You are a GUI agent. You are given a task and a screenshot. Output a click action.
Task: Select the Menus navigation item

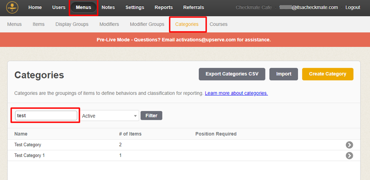[83, 8]
